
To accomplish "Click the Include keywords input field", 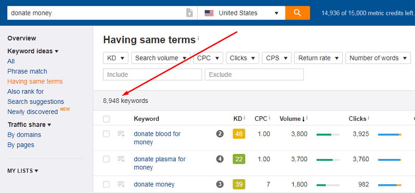I will (x=153, y=75).
